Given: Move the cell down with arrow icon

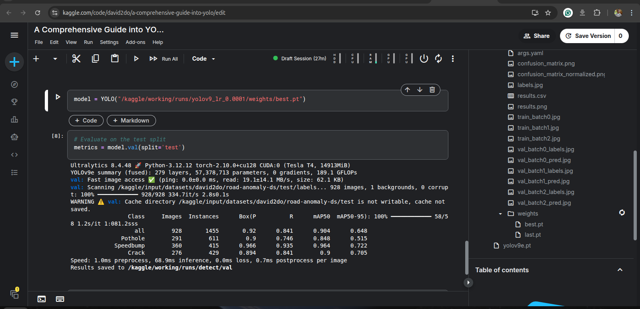Looking at the screenshot, I should [420, 90].
